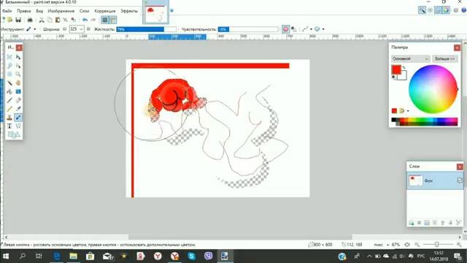Open the Основной color mode dropdown

click(x=410, y=58)
